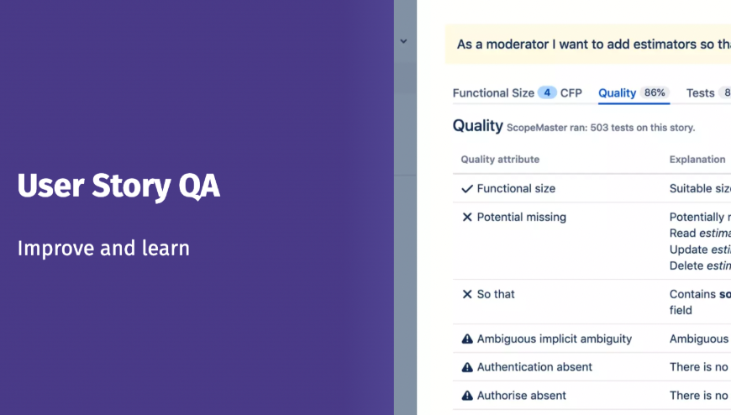Image resolution: width=731 pixels, height=415 pixels.
Task: Click the Quality attribute column header
Action: click(x=500, y=160)
